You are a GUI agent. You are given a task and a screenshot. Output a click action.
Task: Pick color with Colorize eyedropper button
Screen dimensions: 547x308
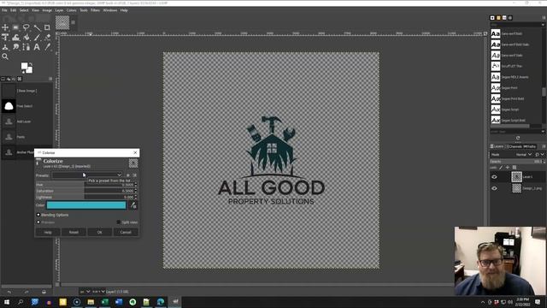tap(133, 205)
